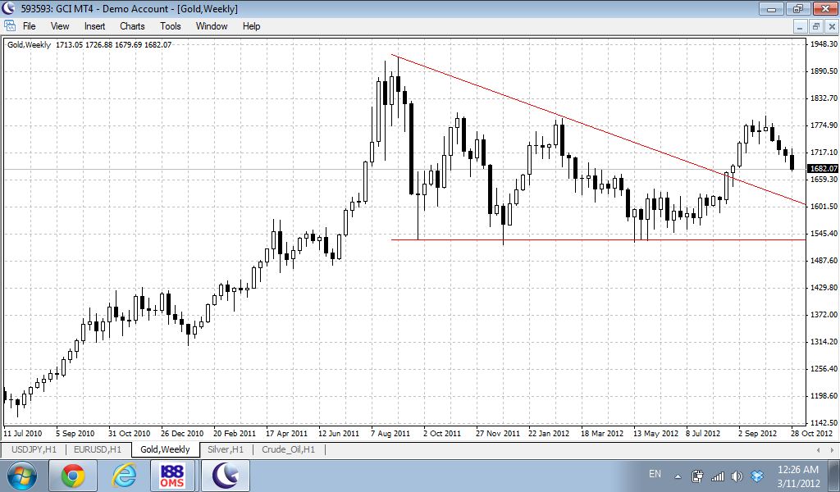Click the MT4 crescent taskbar icon
840x492 pixels.
225,475
